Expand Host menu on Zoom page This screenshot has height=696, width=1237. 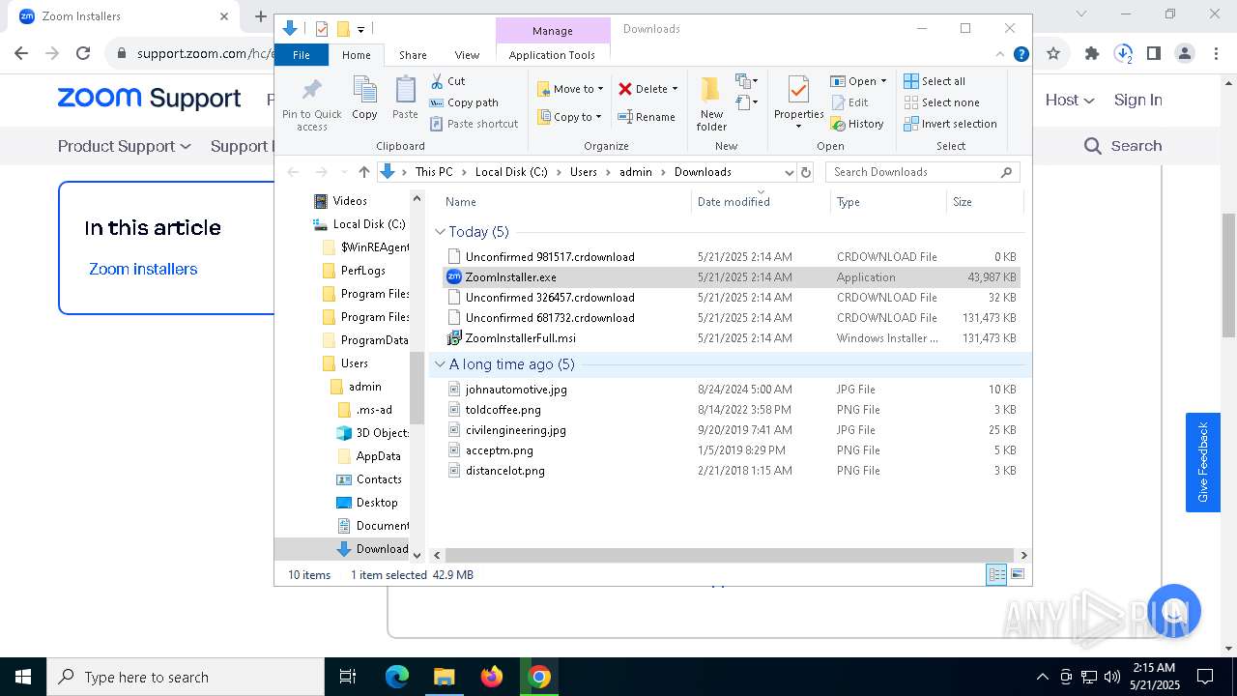(1070, 100)
